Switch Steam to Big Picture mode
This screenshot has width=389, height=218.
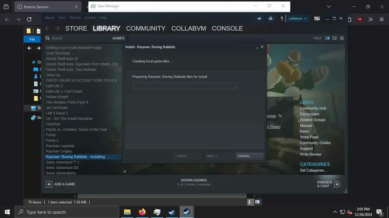click(x=317, y=18)
